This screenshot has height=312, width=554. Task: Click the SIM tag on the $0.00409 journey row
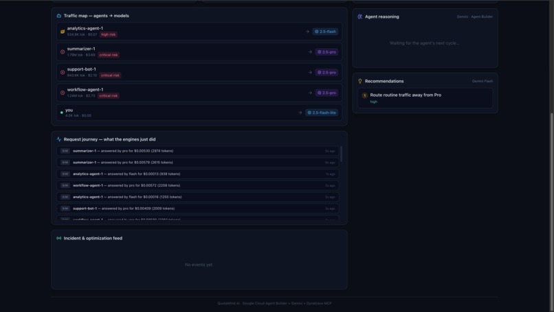coord(65,208)
